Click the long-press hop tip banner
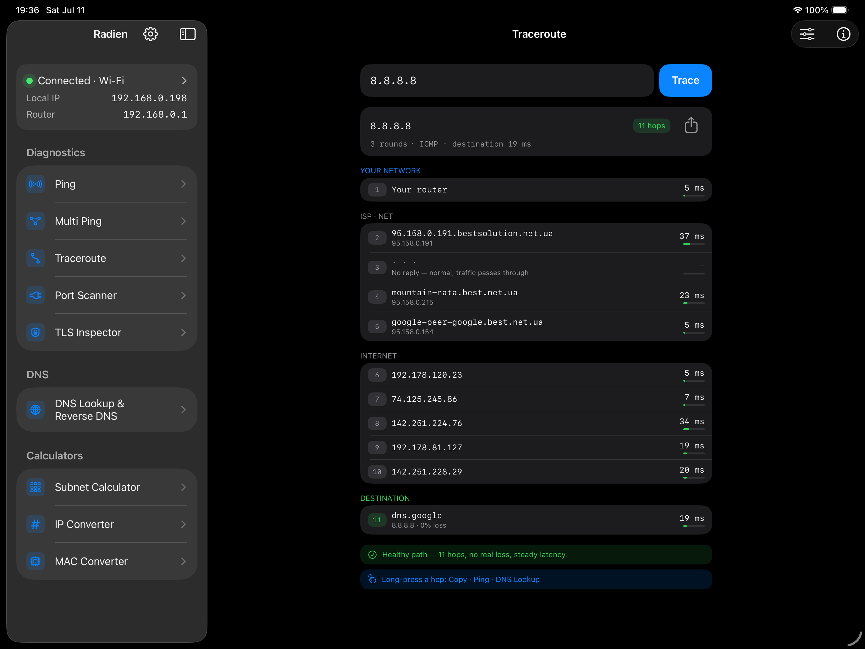 pyautogui.click(x=536, y=580)
